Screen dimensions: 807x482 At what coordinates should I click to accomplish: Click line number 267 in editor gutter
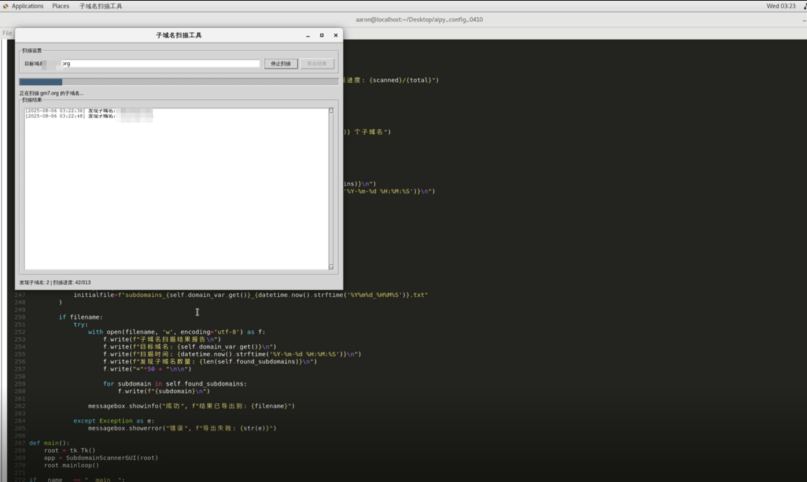point(20,443)
